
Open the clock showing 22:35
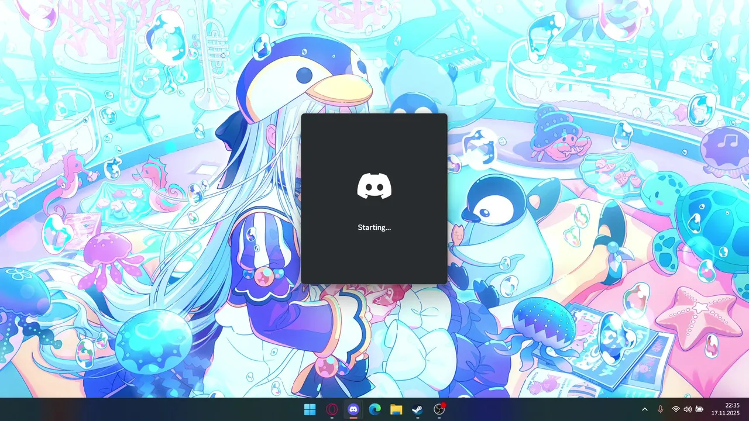click(x=726, y=409)
